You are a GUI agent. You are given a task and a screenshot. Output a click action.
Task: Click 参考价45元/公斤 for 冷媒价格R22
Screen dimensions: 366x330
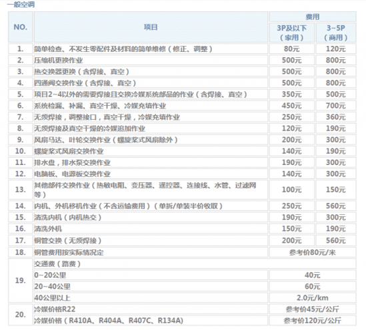pyautogui.click(x=313, y=309)
